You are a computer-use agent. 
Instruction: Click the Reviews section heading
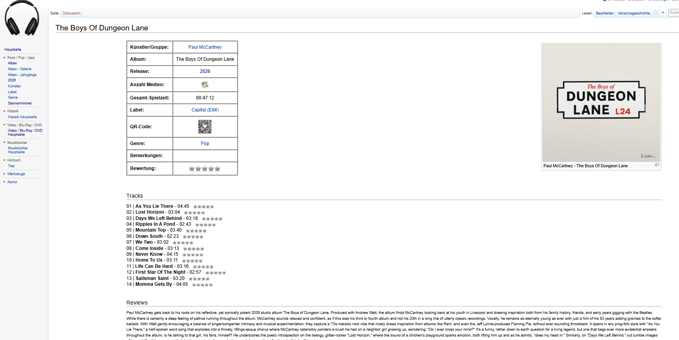coord(137,303)
